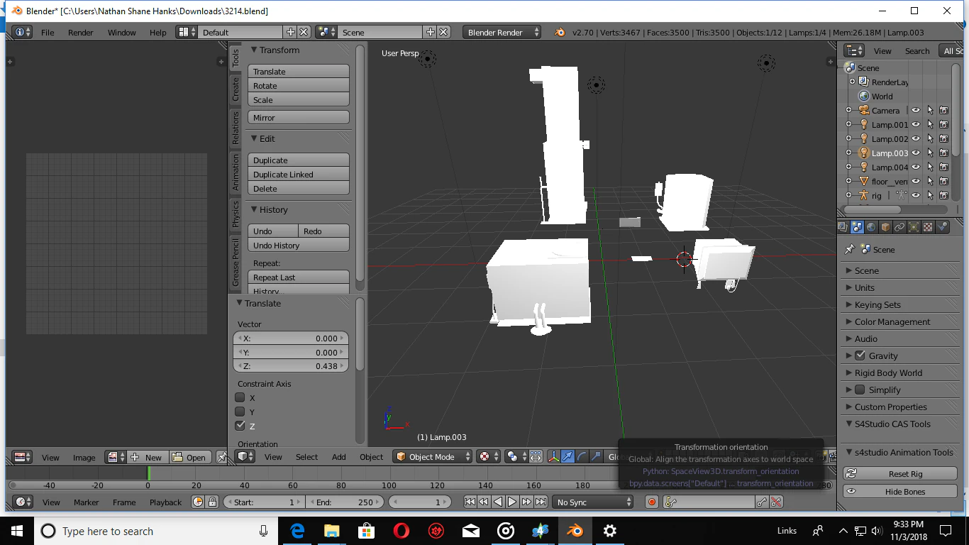
Task: Click the Hide Bones button
Action: coord(901,491)
